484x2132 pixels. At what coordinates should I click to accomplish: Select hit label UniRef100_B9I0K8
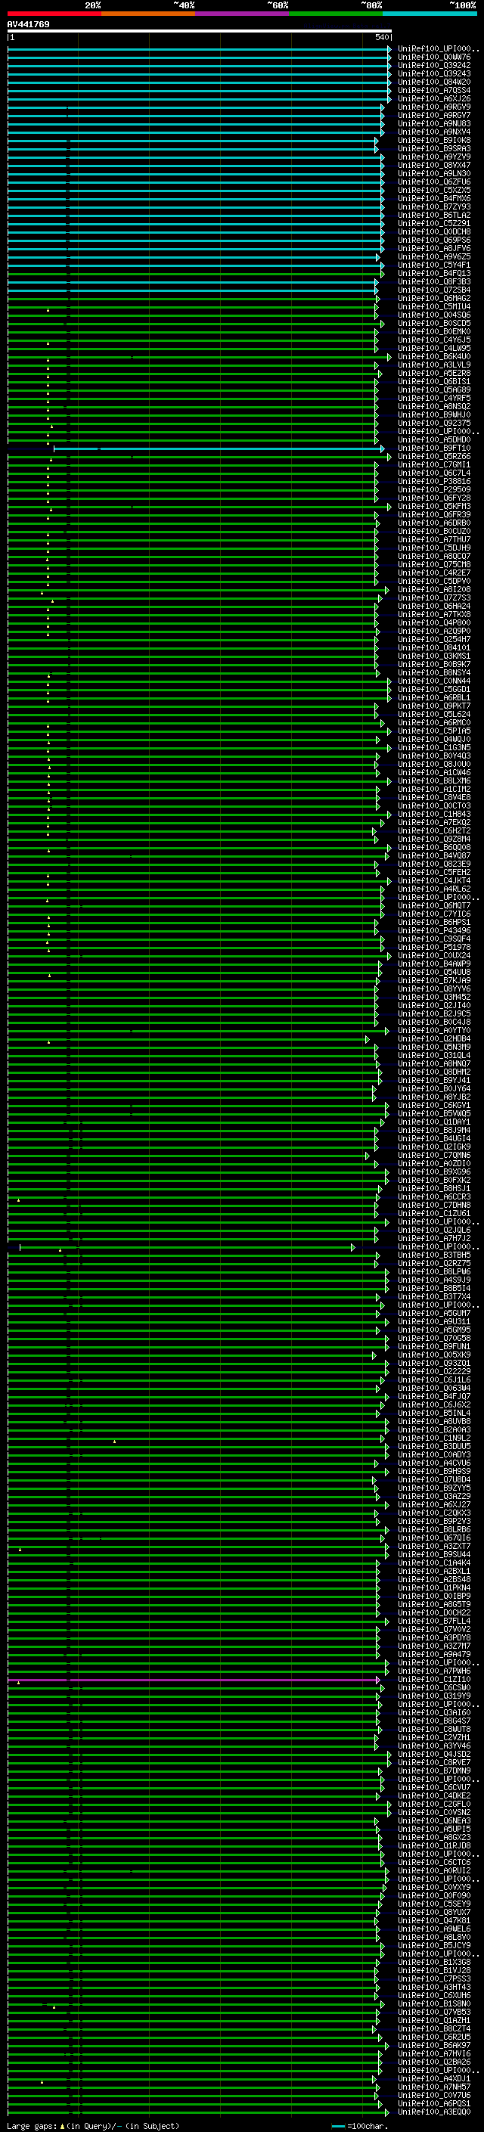click(434, 140)
